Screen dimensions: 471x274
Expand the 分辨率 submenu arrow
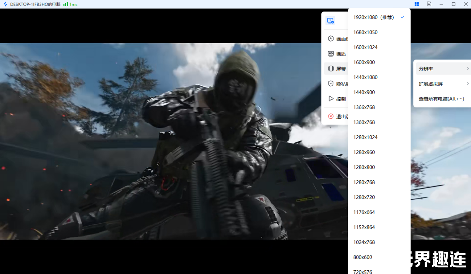pyautogui.click(x=468, y=69)
